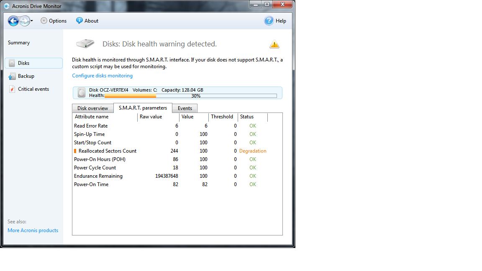Open the Critical events section label

[x=33, y=89]
